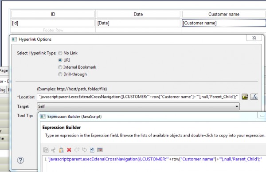Minimize the Expression Builder window
Viewport: 266px width, 172px height.
(262, 116)
